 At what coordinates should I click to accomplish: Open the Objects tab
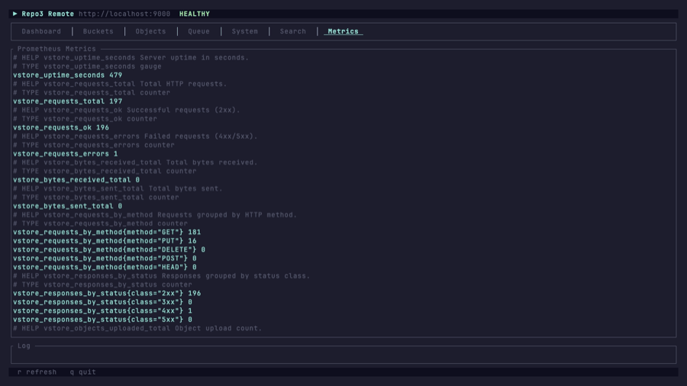(x=150, y=31)
